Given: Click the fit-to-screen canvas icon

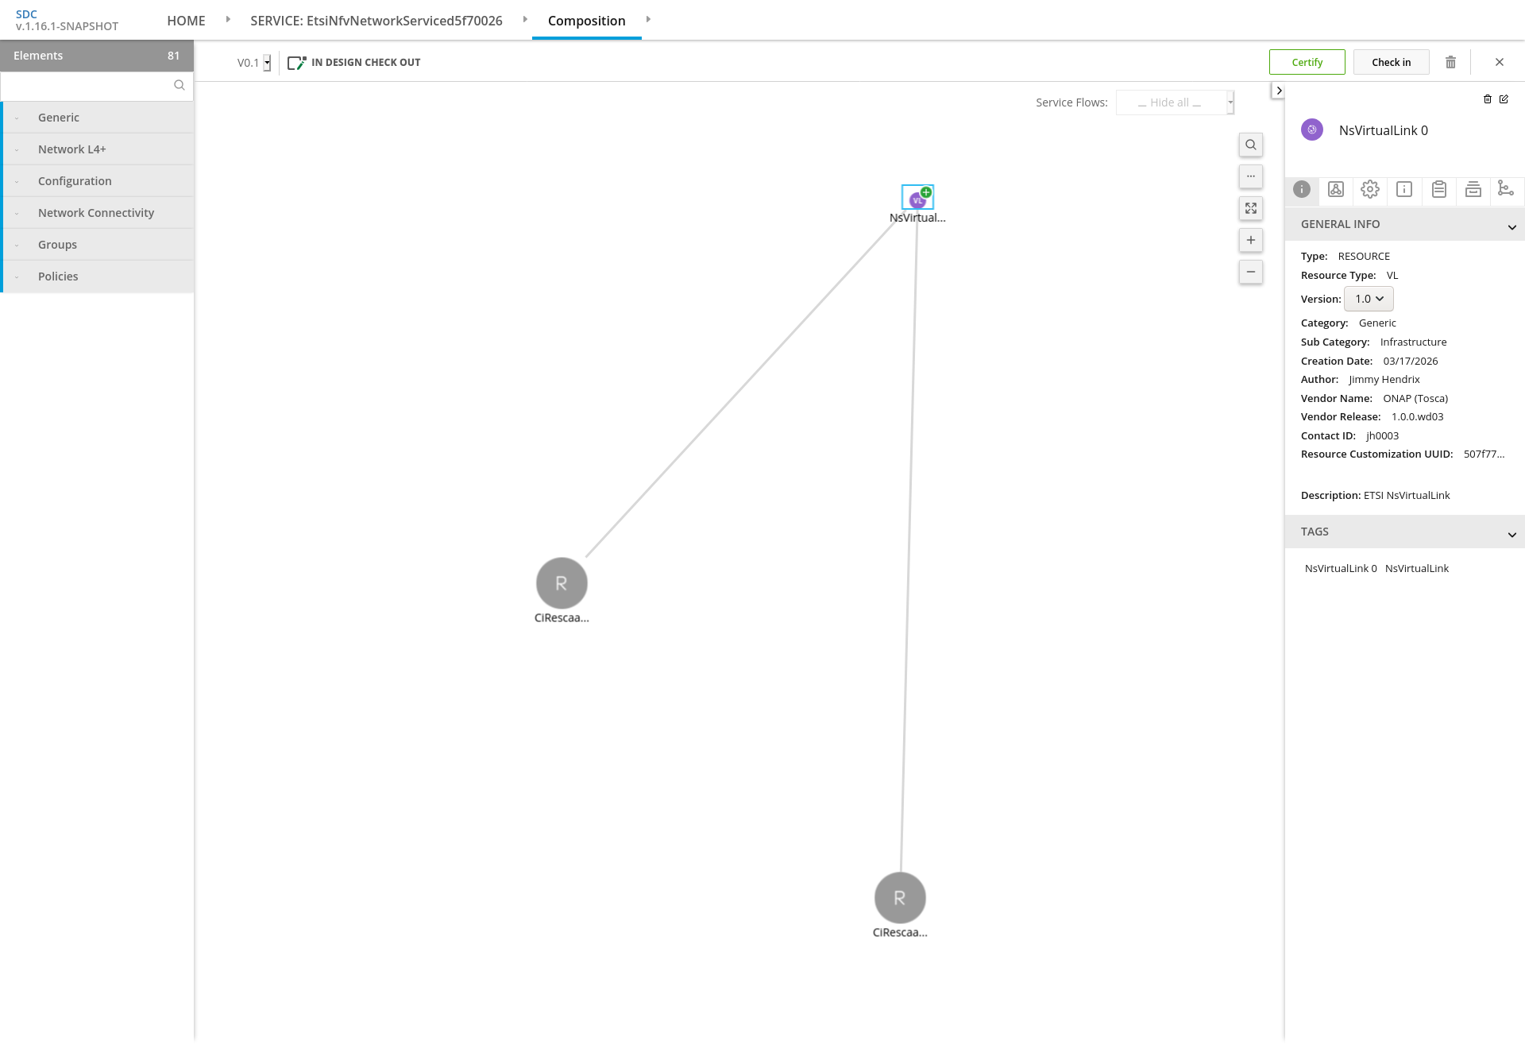Looking at the screenshot, I should click(1251, 208).
